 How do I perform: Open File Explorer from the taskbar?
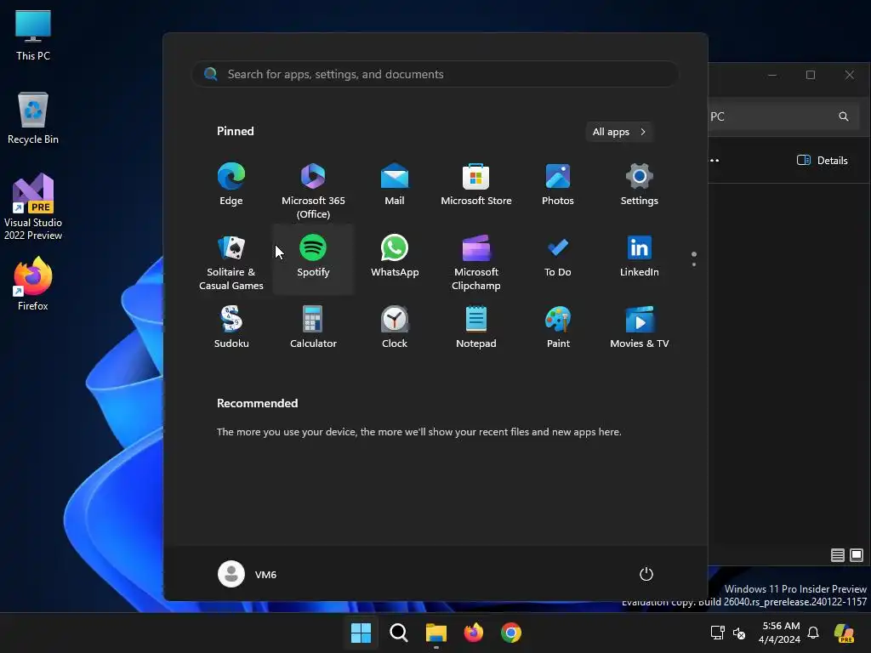pyautogui.click(x=436, y=633)
